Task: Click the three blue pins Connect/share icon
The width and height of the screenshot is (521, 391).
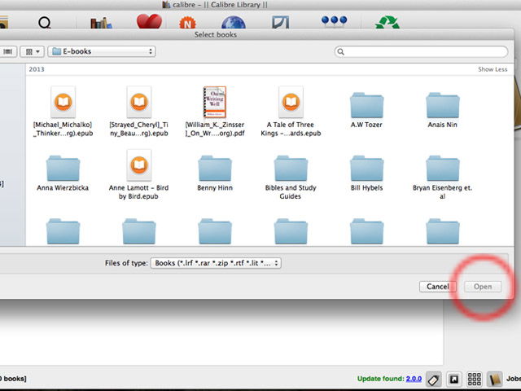Action: coord(335,21)
